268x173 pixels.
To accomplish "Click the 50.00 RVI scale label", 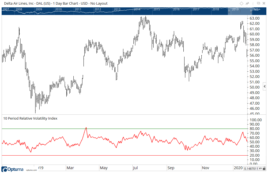I will tap(255, 142).
